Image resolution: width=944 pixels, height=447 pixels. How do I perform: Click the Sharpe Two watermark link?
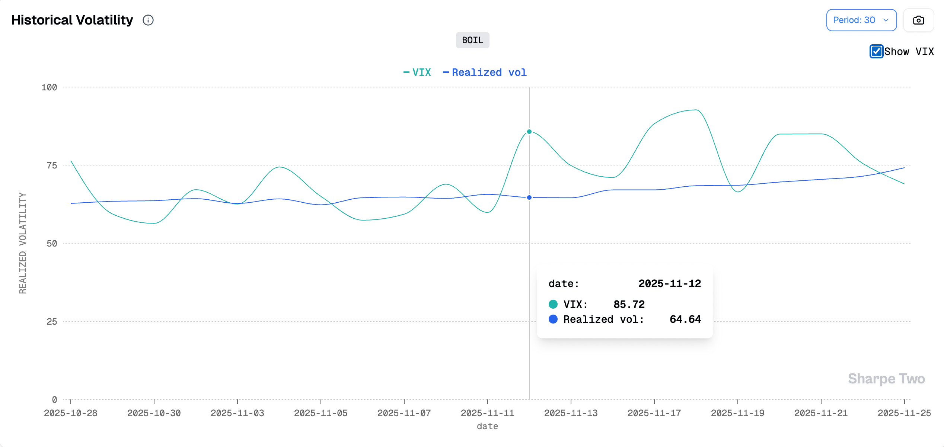pyautogui.click(x=886, y=379)
